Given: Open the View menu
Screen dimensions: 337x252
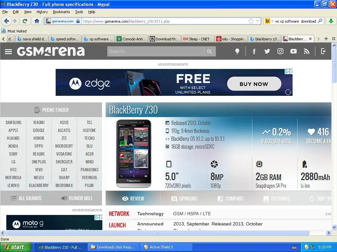Looking at the screenshot, I should [28, 12].
